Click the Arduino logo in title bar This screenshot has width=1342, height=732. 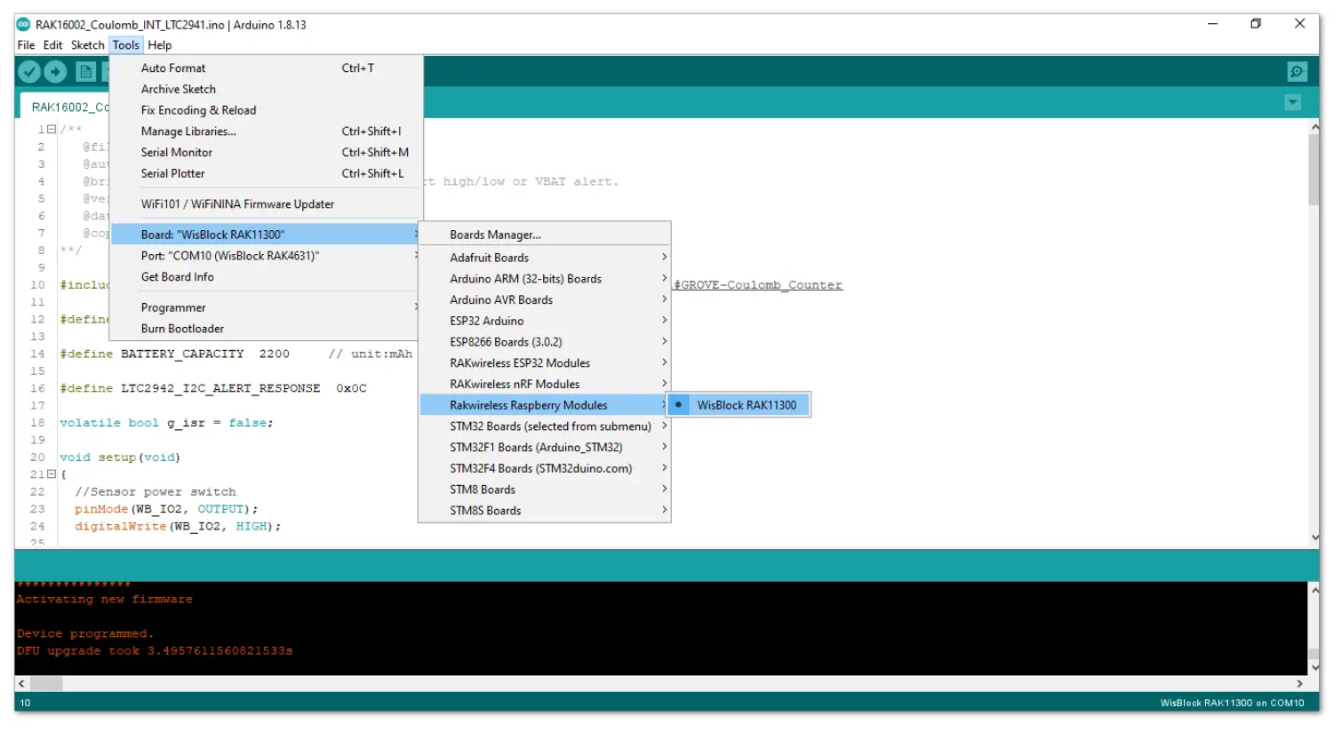pyautogui.click(x=24, y=24)
